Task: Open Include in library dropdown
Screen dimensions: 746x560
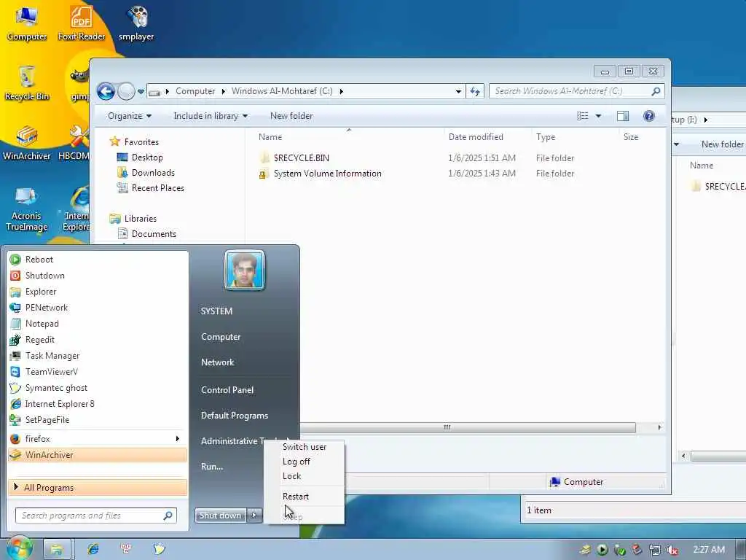Action: click(211, 116)
